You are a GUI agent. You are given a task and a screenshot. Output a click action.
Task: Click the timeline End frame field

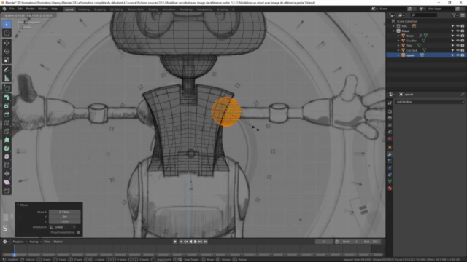tap(371, 242)
